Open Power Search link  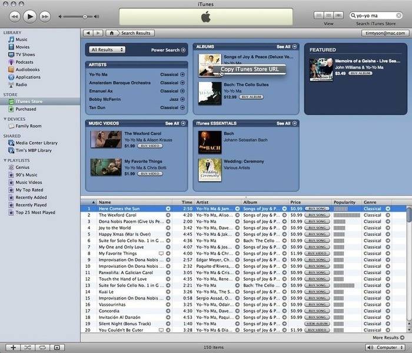tap(168, 50)
